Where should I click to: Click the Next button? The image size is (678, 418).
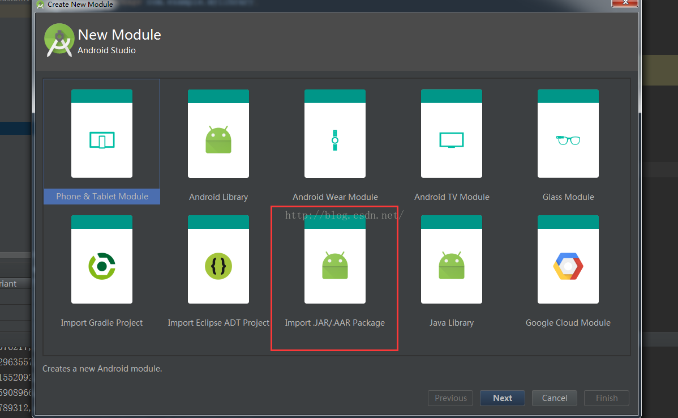(503, 398)
